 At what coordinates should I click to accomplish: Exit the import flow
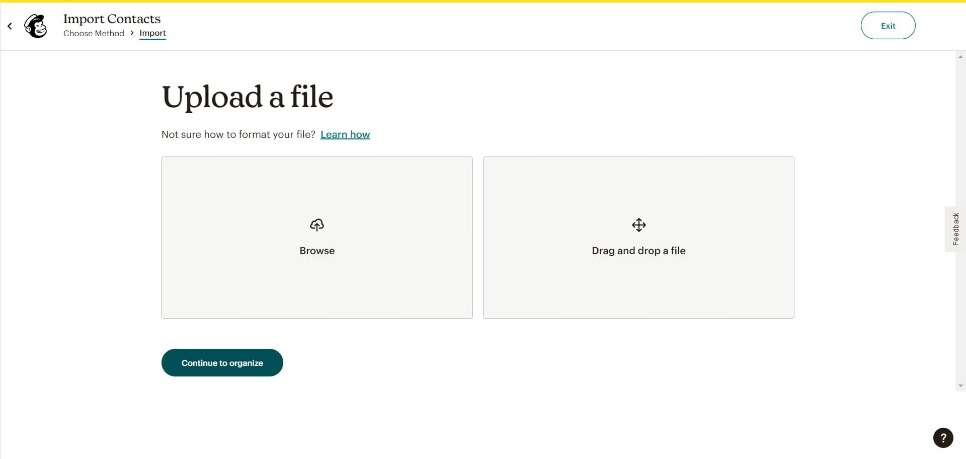tap(888, 25)
